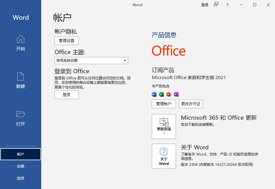Click 登录 link in the title bar

pyautogui.click(x=205, y=5)
